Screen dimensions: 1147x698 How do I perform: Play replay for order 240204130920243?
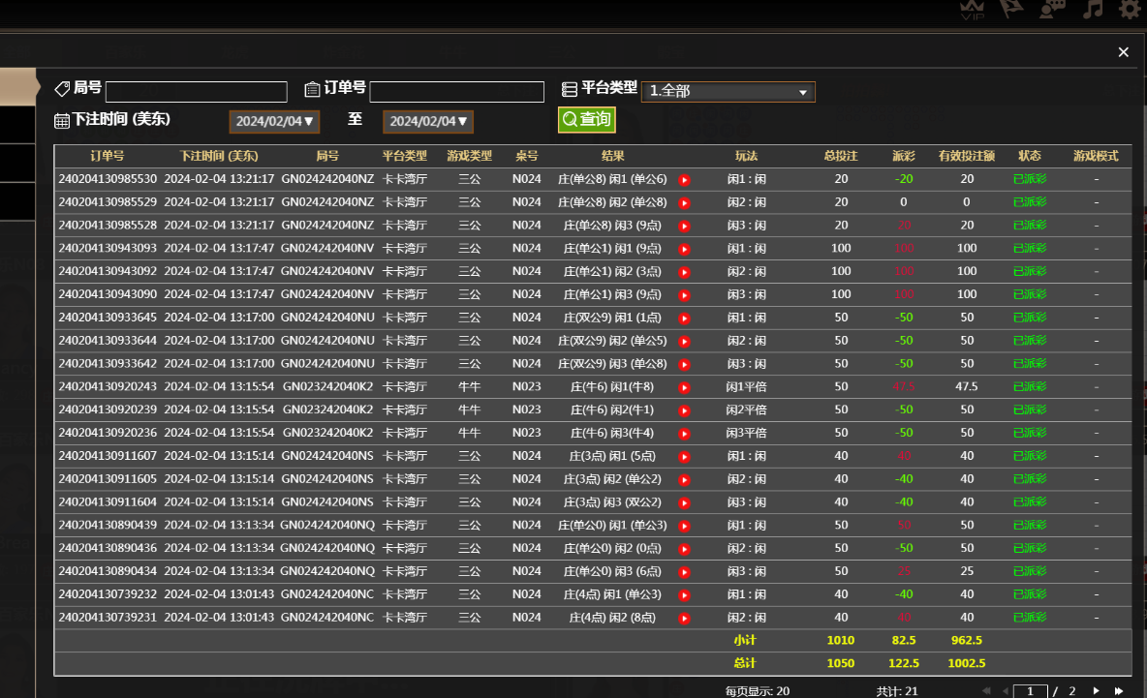[684, 387]
